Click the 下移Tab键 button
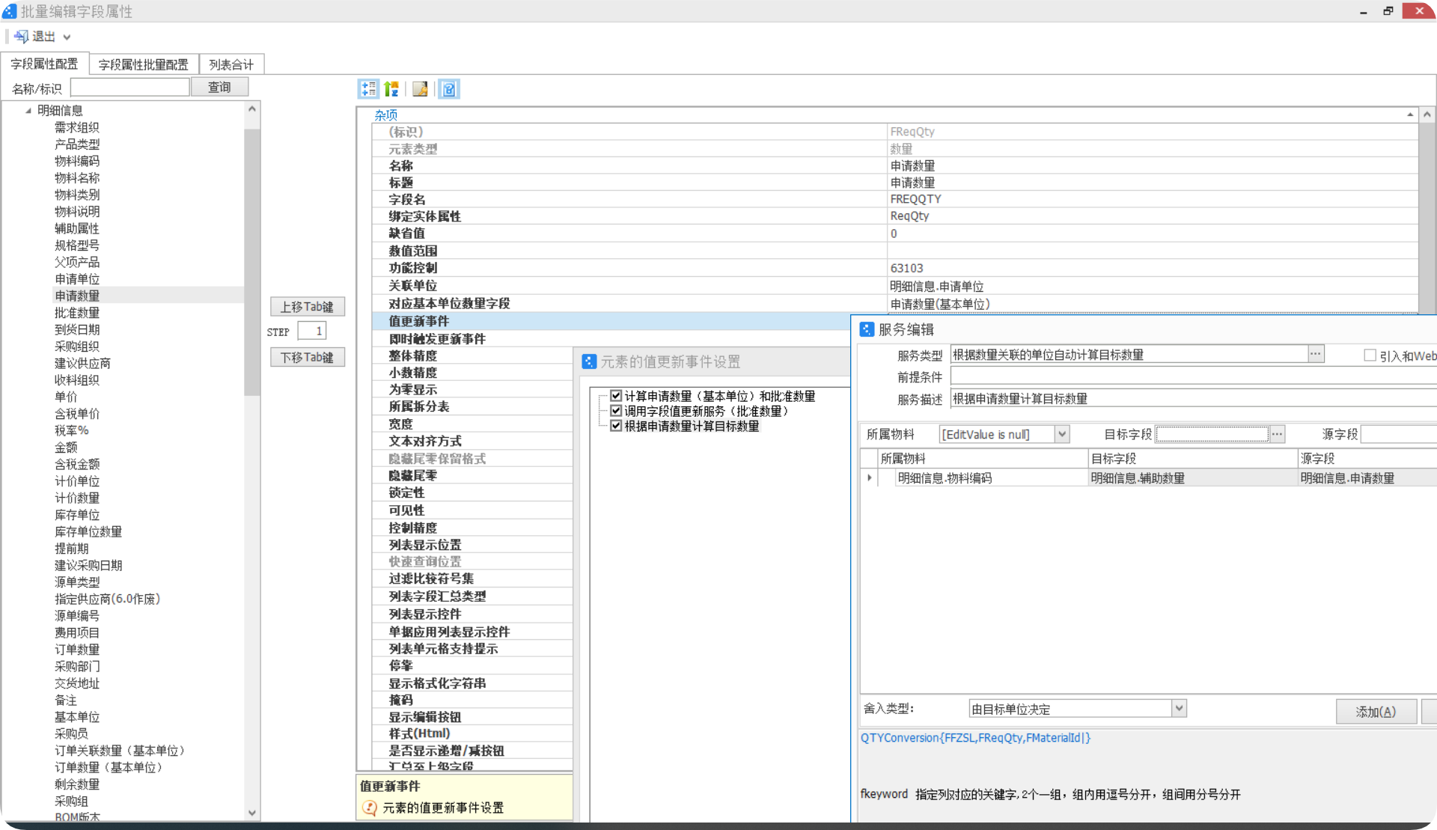 (307, 358)
